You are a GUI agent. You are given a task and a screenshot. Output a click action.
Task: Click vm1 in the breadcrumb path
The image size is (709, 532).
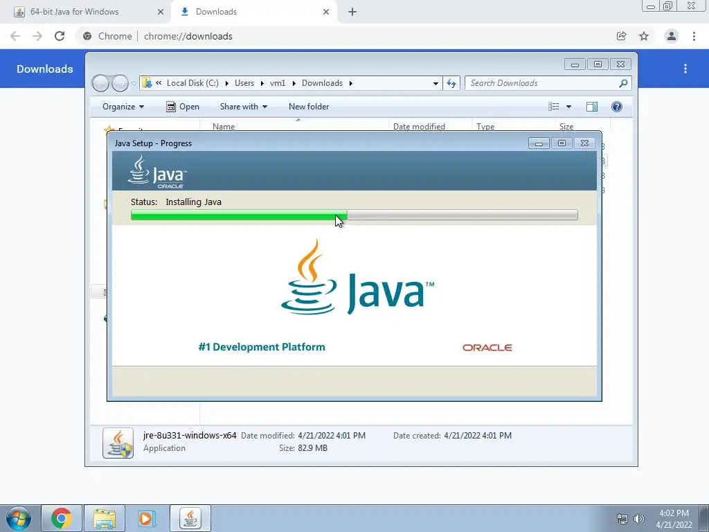tap(278, 83)
